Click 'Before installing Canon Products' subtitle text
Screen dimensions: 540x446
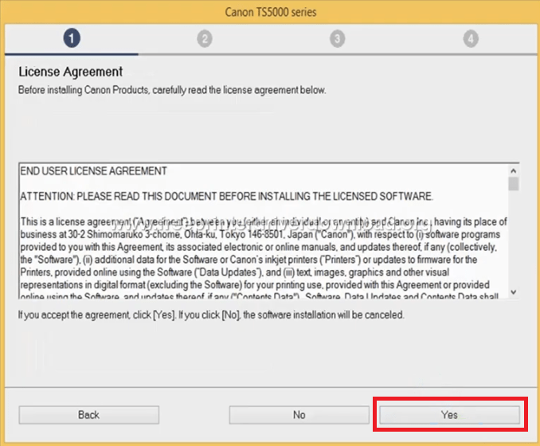pyautogui.click(x=172, y=90)
